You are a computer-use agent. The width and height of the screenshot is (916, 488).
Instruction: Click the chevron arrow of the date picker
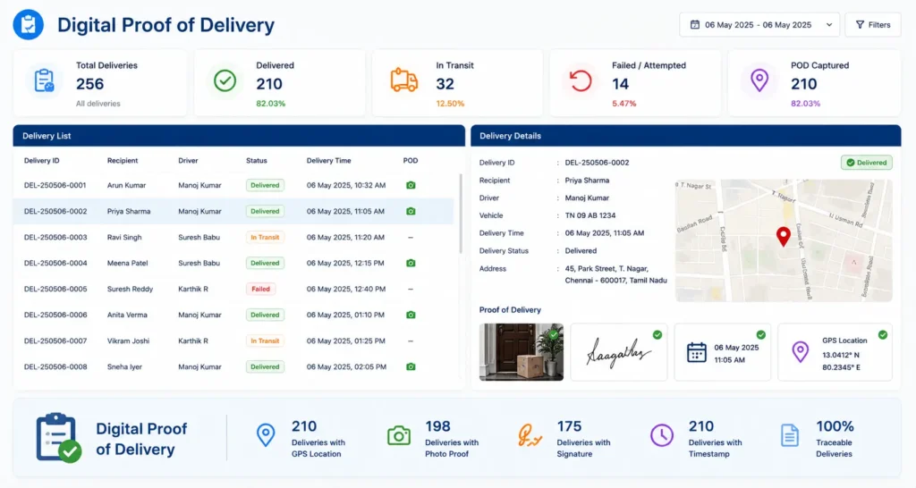pyautogui.click(x=829, y=25)
